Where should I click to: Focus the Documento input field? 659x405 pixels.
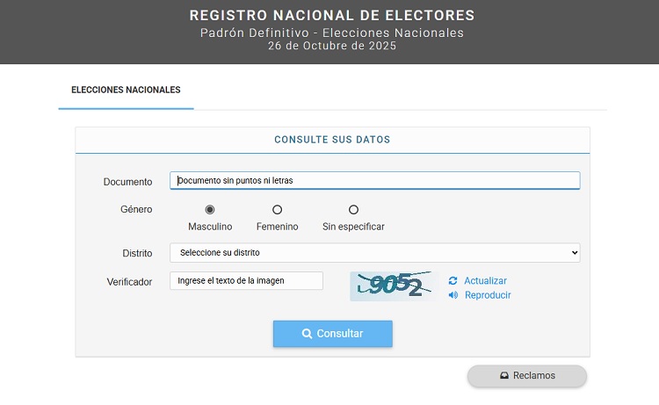tap(374, 181)
